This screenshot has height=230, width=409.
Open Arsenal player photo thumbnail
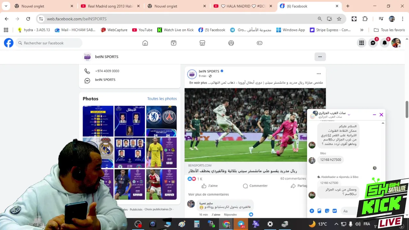coord(161,184)
